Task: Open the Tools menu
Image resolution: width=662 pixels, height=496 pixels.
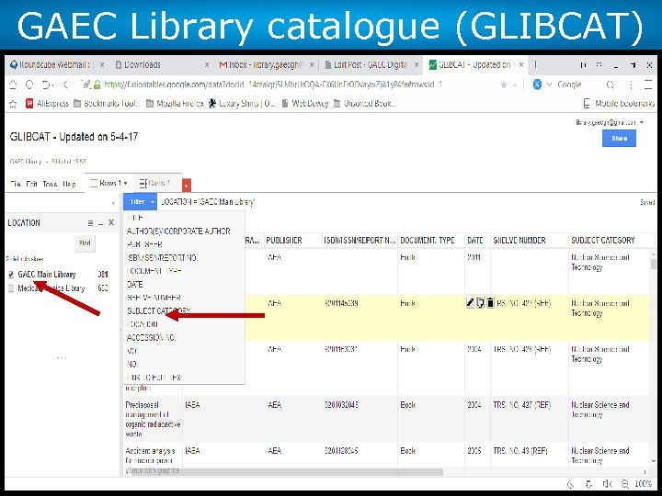Action: click(50, 185)
